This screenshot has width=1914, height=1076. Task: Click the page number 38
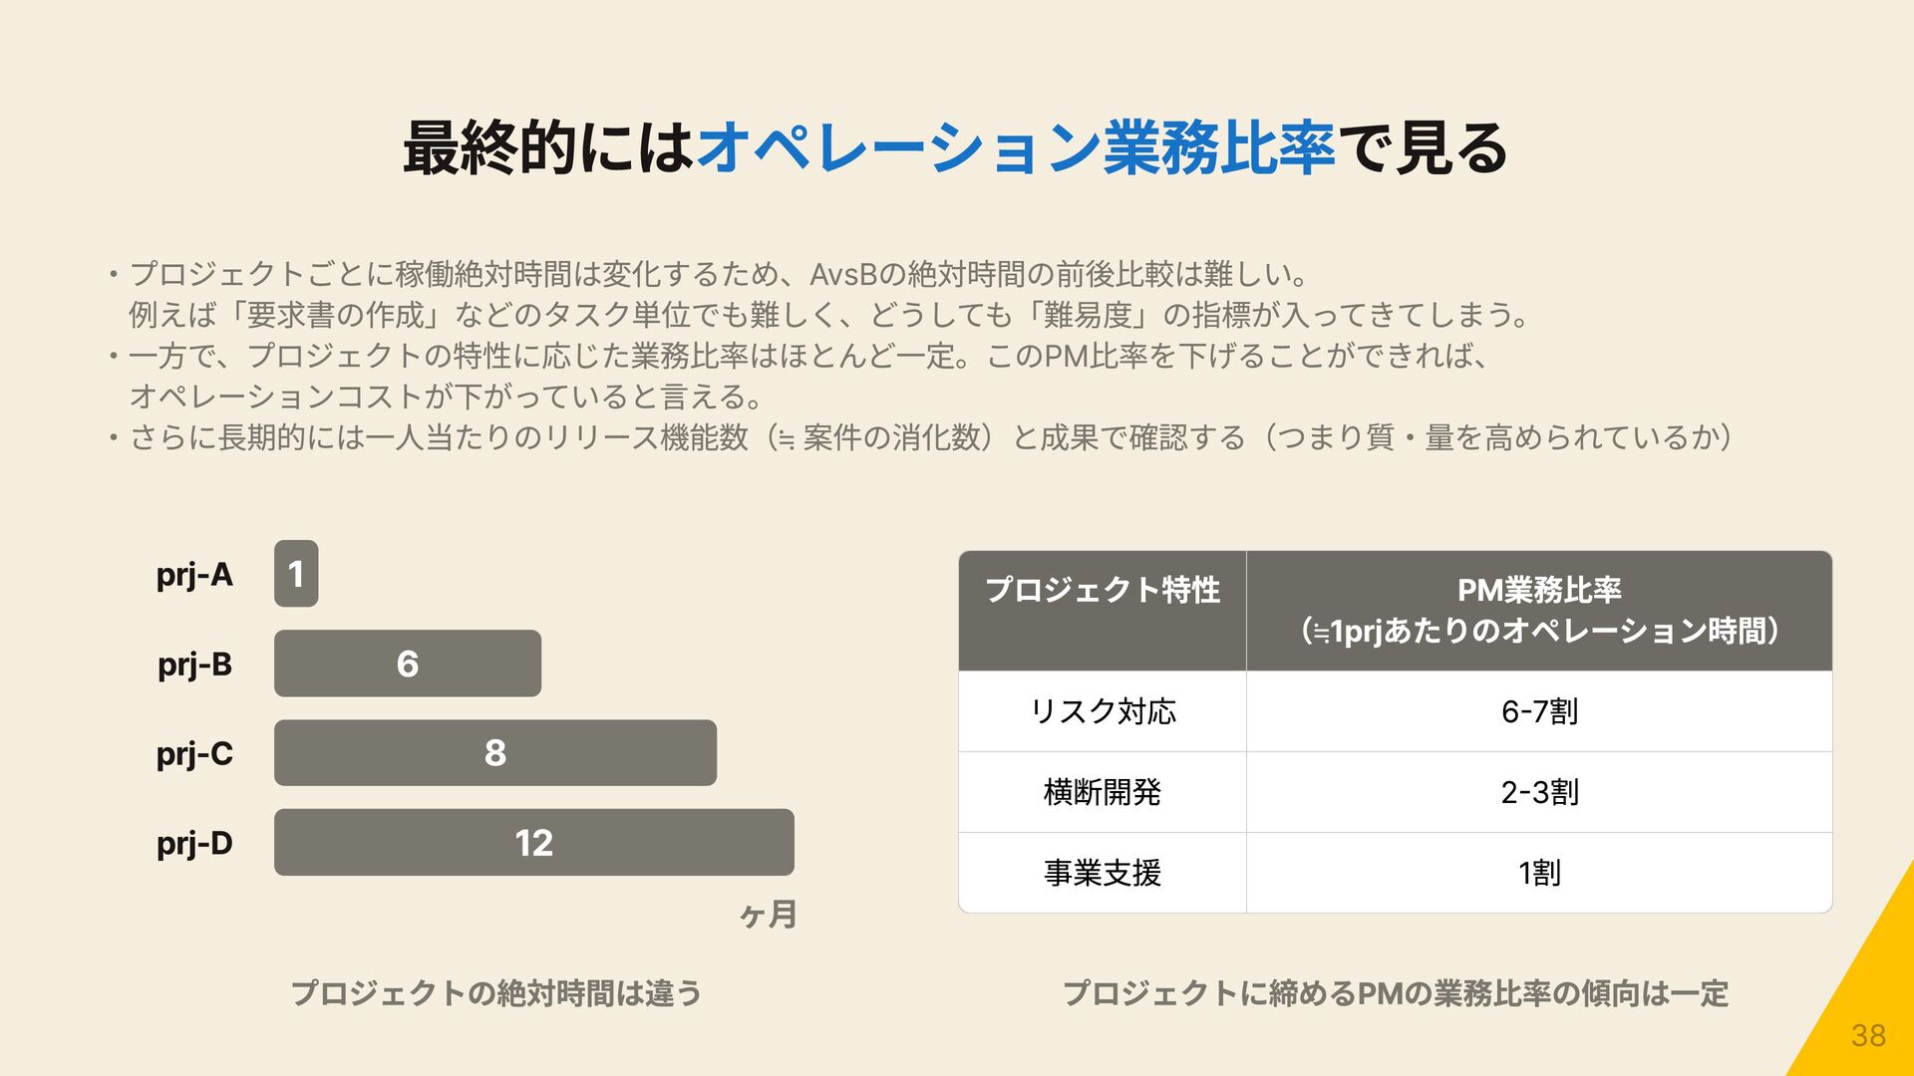click(1868, 1036)
